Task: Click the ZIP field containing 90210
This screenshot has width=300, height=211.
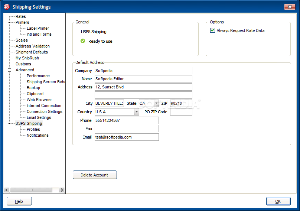Action: pyautogui.click(x=181, y=103)
